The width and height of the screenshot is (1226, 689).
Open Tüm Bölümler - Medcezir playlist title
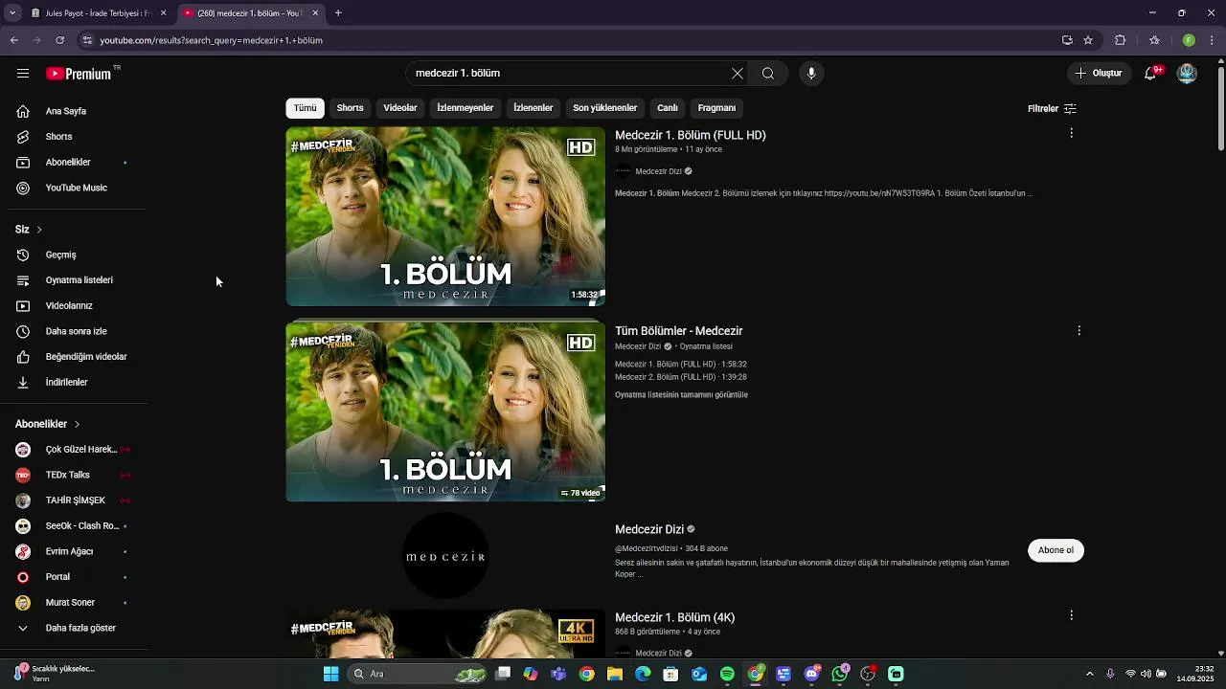tap(679, 331)
